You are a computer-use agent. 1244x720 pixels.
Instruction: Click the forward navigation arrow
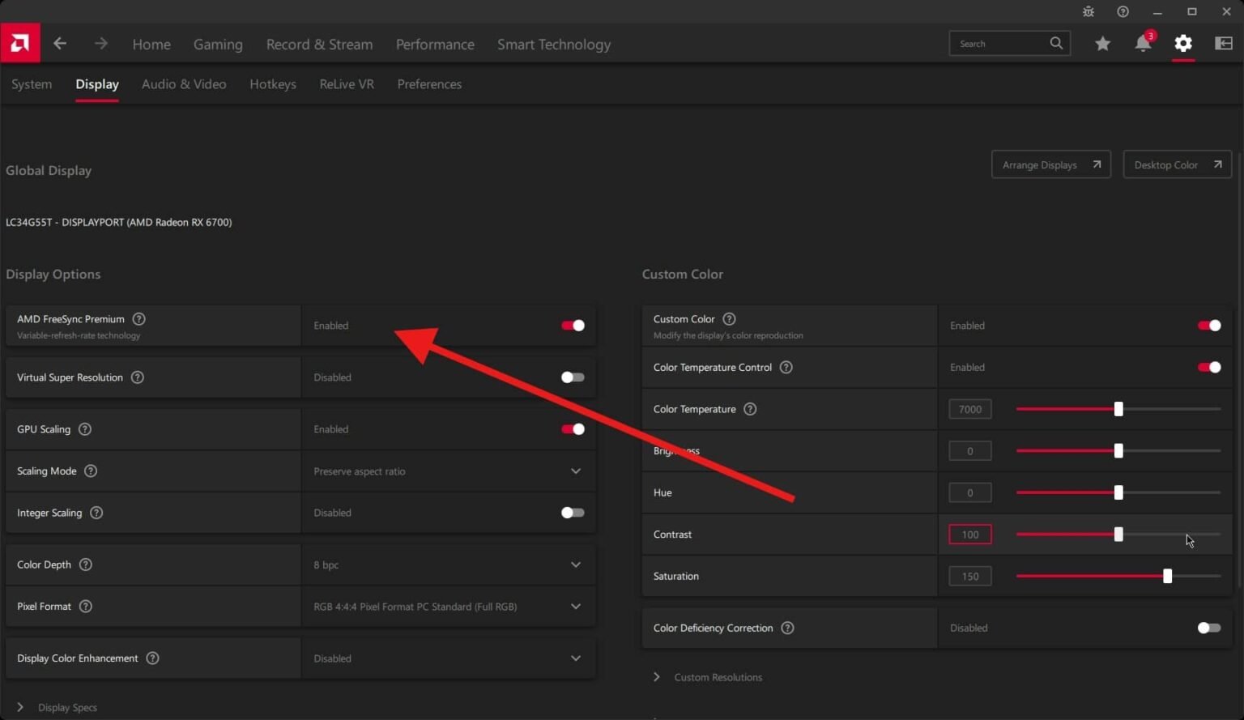100,44
